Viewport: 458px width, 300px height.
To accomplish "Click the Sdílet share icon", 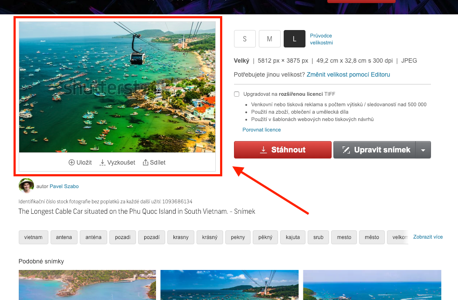I will (146, 162).
